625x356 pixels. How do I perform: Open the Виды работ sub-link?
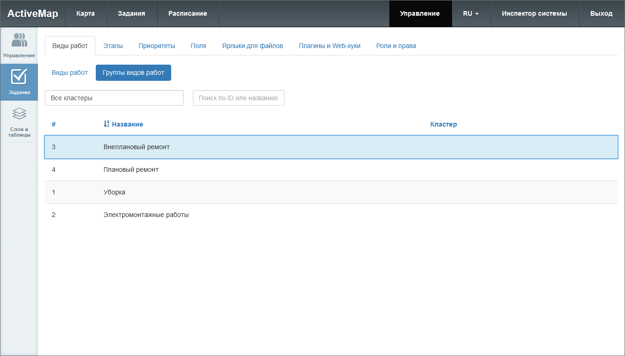tap(69, 72)
